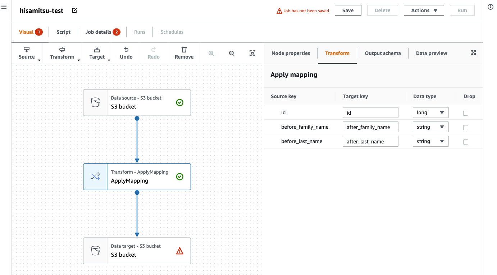This screenshot has width=497, height=275.
Task: Open data type dropdown for before_last_name
Action: [430, 141]
